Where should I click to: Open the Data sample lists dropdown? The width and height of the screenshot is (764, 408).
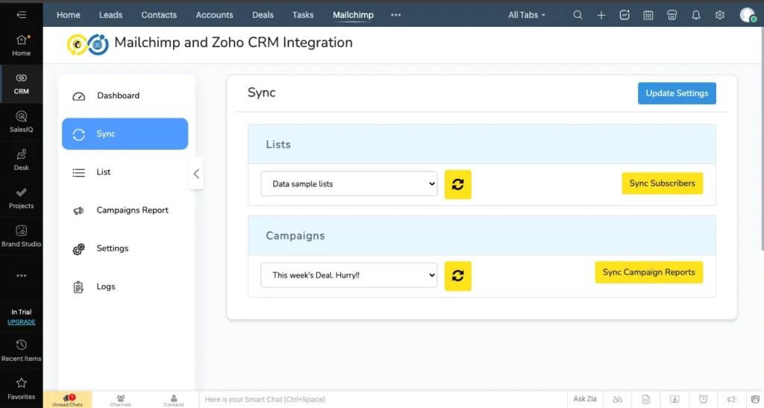tap(349, 183)
